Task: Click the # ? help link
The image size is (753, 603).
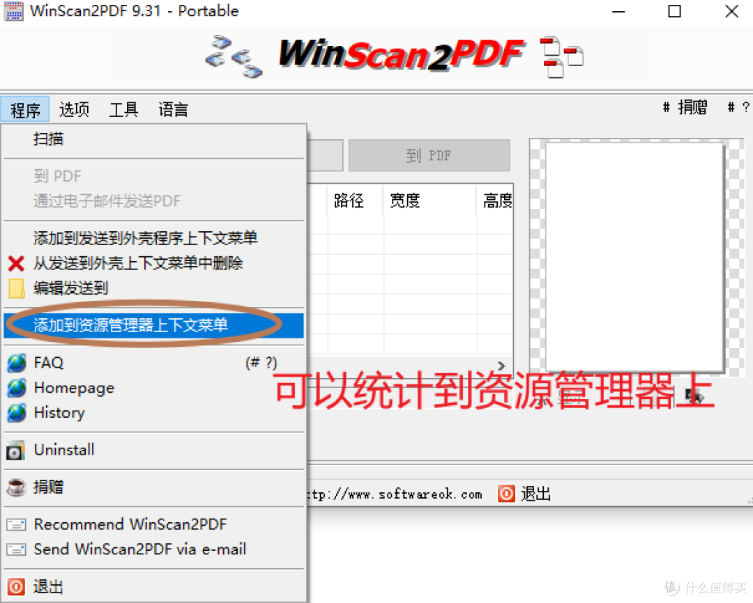Action: tap(738, 107)
